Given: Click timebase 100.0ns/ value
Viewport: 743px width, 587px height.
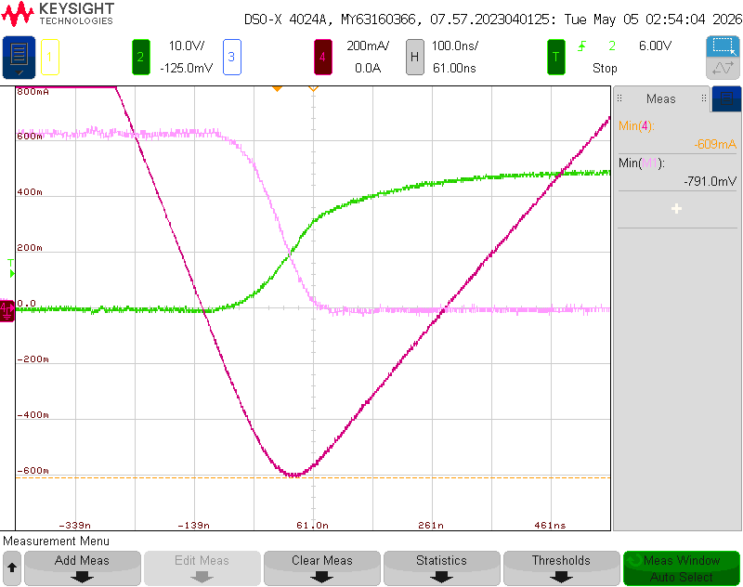Looking at the screenshot, I should 455,46.
